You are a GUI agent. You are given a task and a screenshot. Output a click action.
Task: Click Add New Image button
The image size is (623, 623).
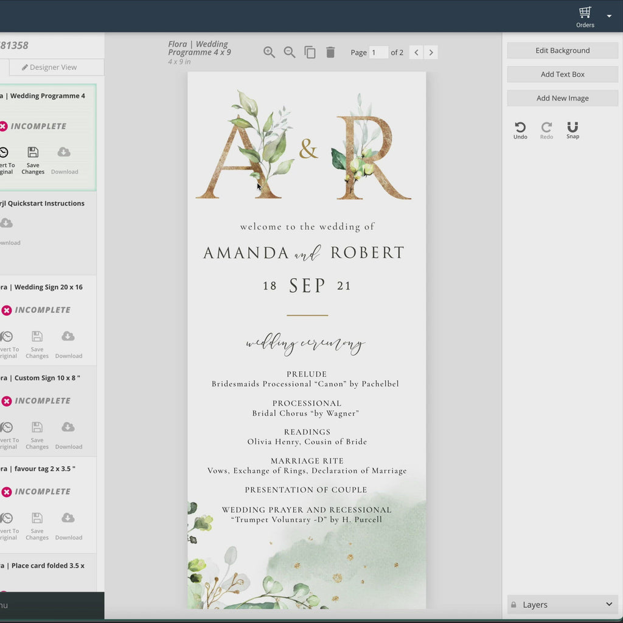pyautogui.click(x=562, y=98)
